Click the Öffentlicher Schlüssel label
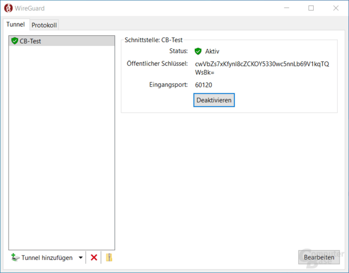 pyautogui.click(x=157, y=64)
